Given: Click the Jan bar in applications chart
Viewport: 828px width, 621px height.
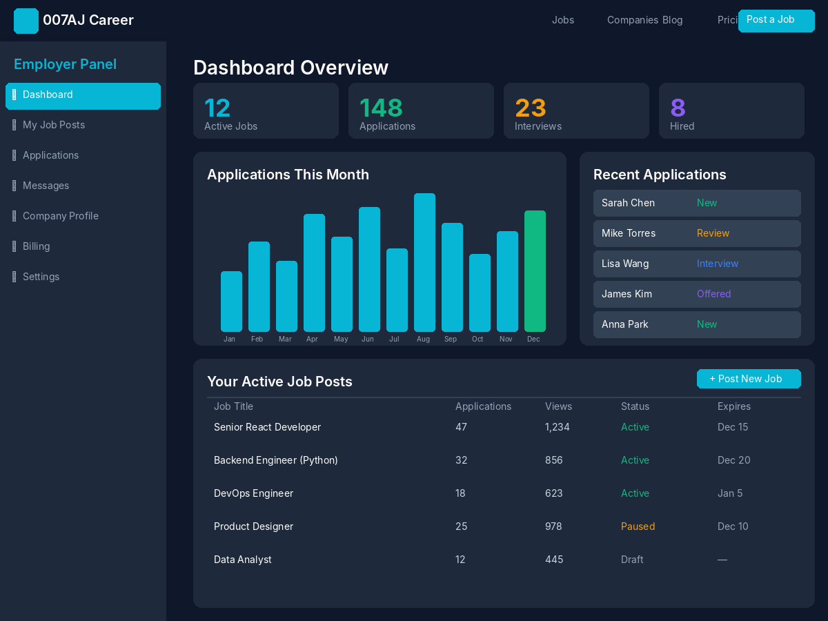Looking at the screenshot, I should coord(231,302).
